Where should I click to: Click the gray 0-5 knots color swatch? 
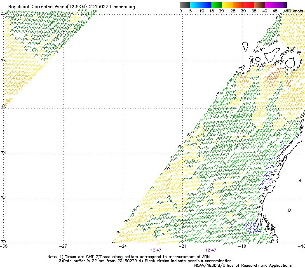[x=185, y=5]
